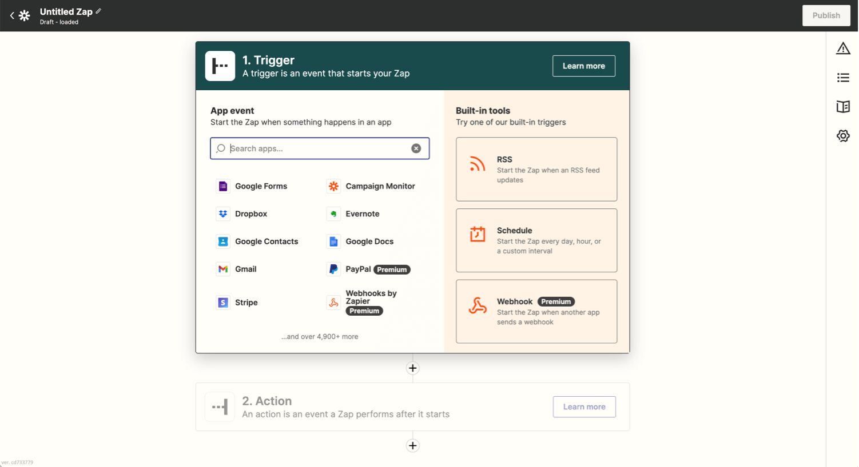Click the '1. Trigger' heading

pos(268,60)
